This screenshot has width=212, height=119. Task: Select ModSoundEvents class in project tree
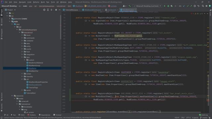35,85
